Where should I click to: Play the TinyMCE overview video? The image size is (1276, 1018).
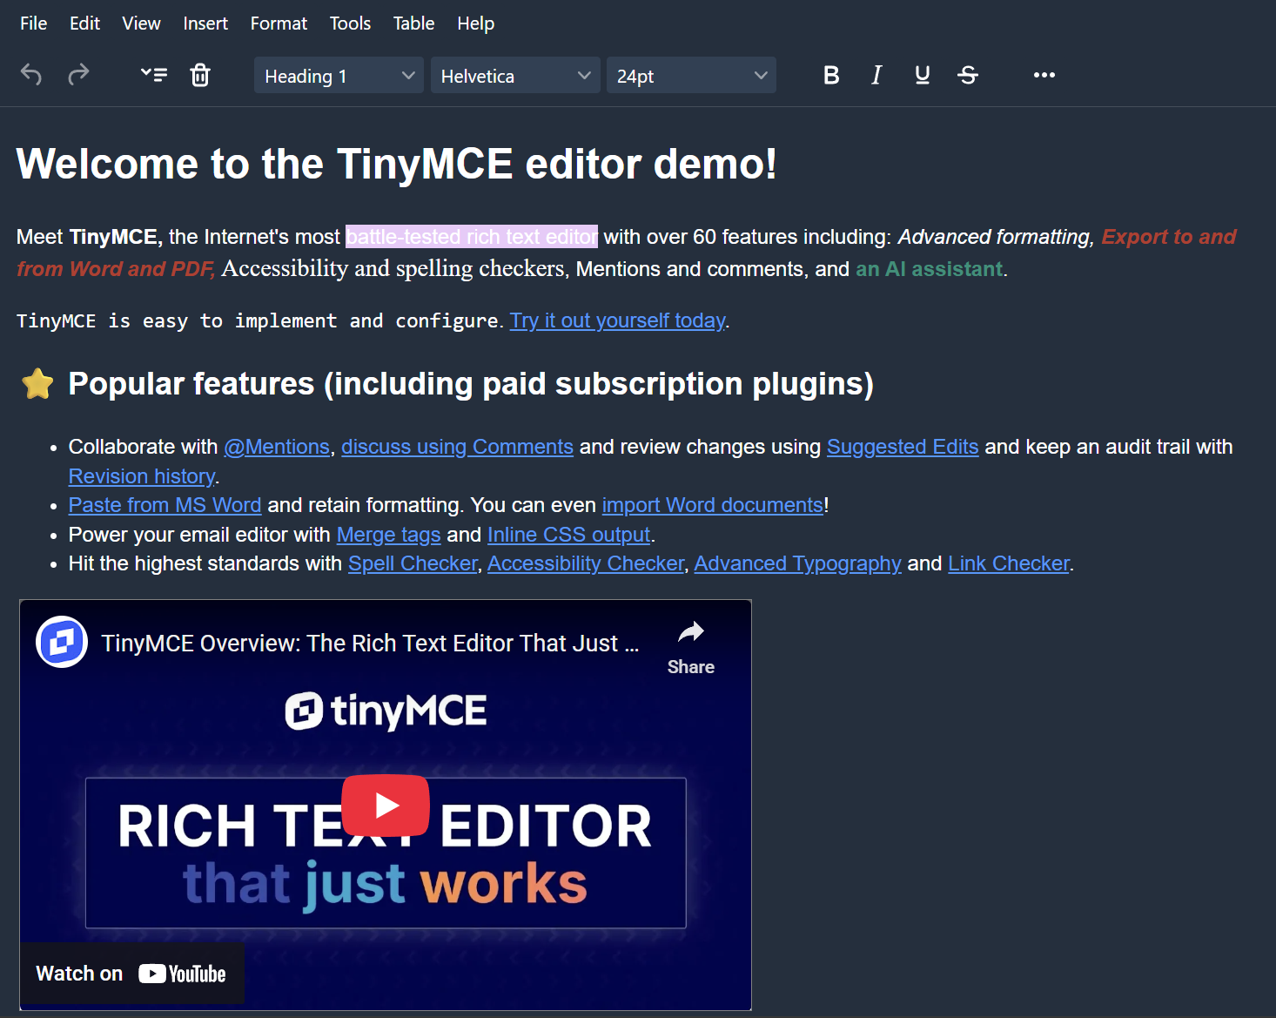pos(386,806)
